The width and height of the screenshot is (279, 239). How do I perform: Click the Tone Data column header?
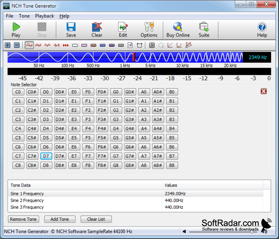tap(85, 185)
